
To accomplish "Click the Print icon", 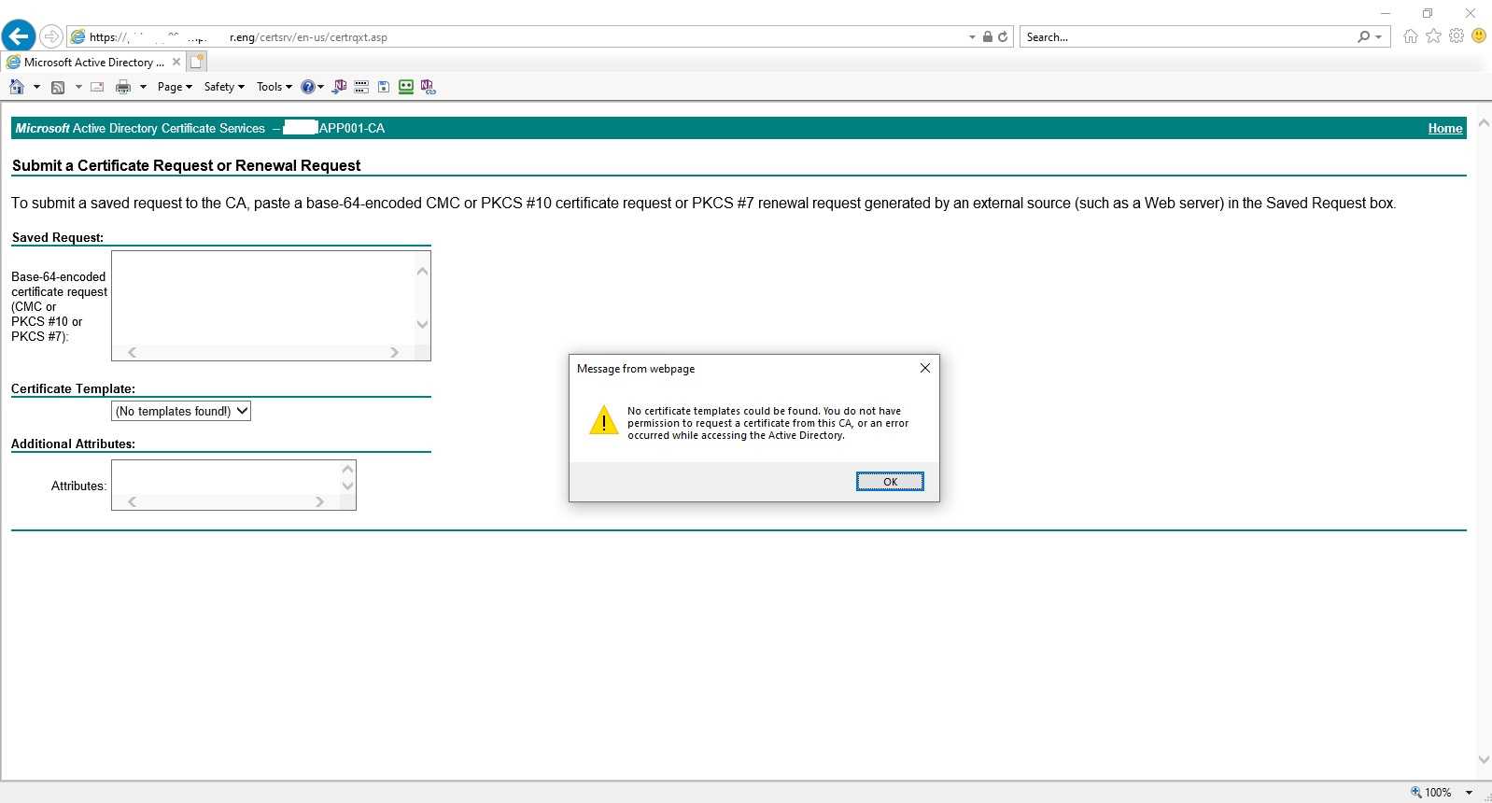I will click(123, 87).
